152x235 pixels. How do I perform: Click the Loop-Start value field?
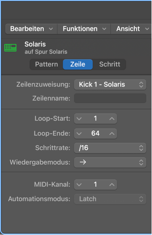(x=95, y=119)
